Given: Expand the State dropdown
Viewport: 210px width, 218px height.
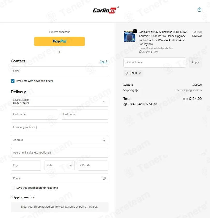Looking at the screenshot, I should 59,165.
